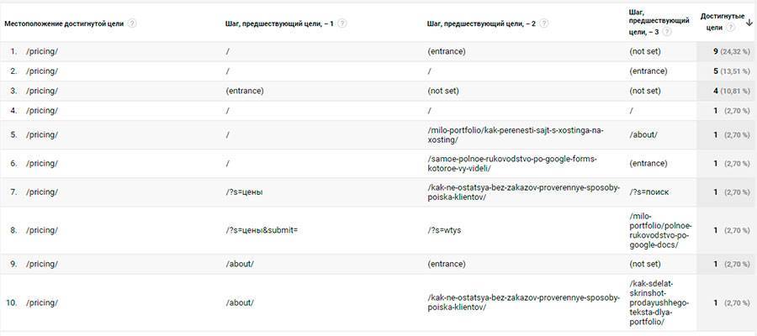757x336 pixels.
Task: Click /?s=поиск in row 7
Action: (649, 192)
